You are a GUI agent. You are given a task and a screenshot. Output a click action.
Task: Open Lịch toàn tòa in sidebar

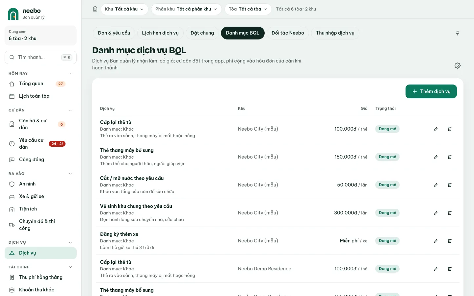coord(40,96)
